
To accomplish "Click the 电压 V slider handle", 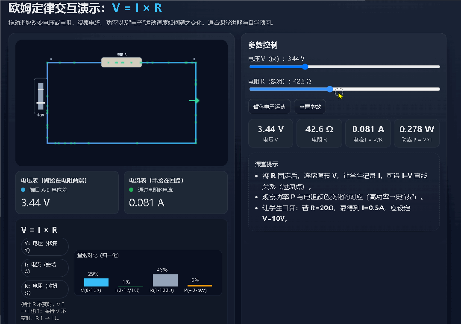I will [x=305, y=67].
